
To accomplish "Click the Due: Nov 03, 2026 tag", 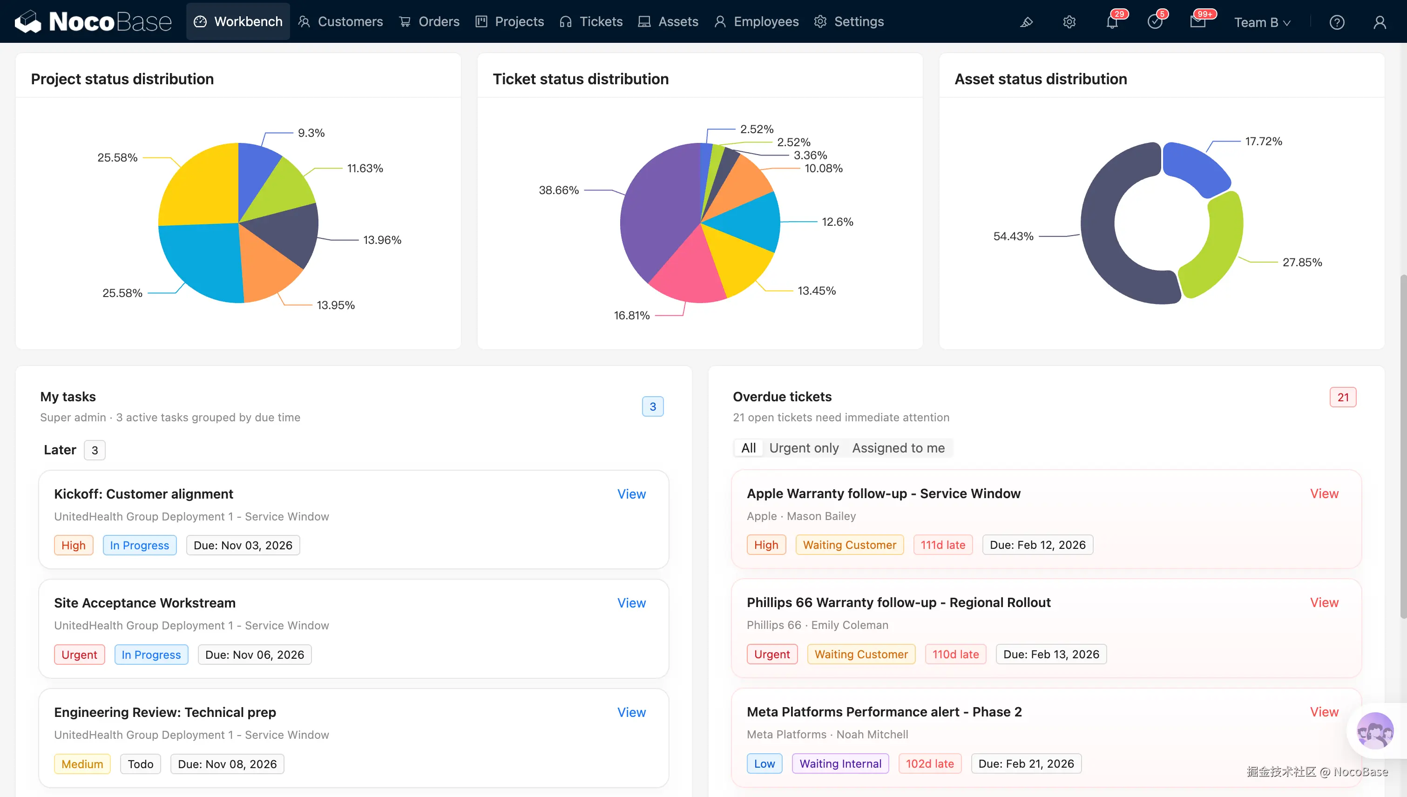I will pyautogui.click(x=243, y=545).
